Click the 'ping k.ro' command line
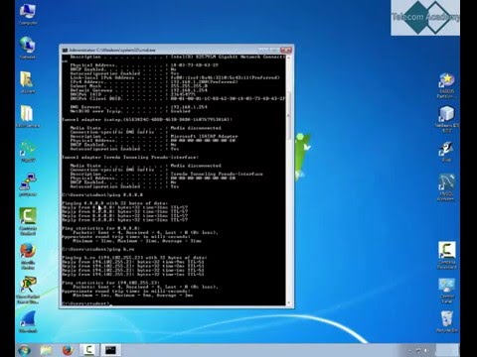 (x=98, y=249)
